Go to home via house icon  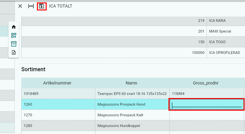tap(14, 27)
